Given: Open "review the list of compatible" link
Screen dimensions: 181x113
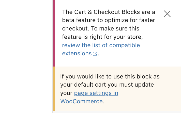Looking at the screenshot, I should click(101, 45).
